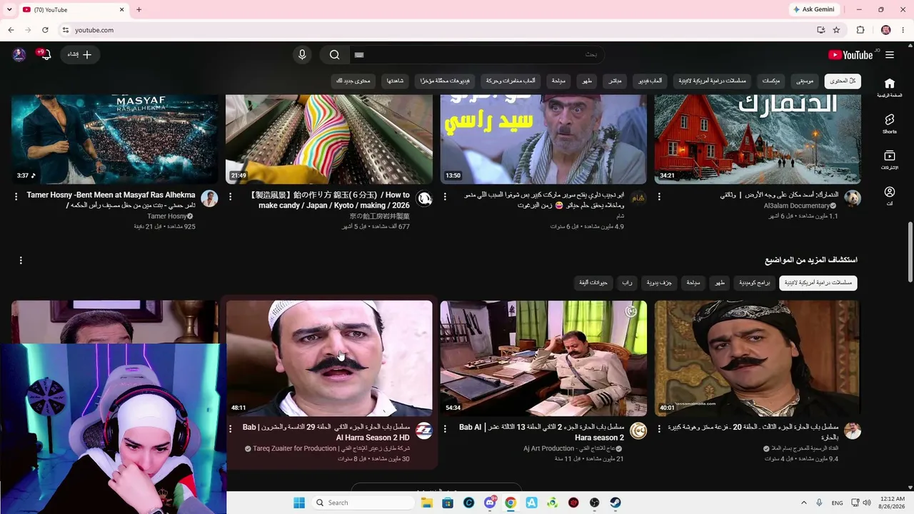Open options menu for the 13:50 video
The image size is (914, 514).
click(x=445, y=196)
